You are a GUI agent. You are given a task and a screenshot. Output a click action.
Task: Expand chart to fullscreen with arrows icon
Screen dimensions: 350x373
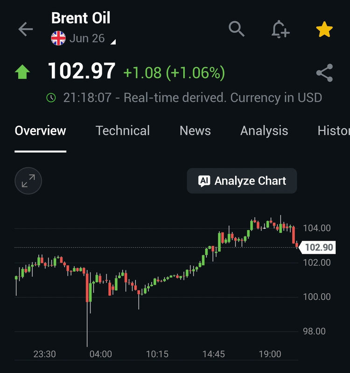pos(28,181)
